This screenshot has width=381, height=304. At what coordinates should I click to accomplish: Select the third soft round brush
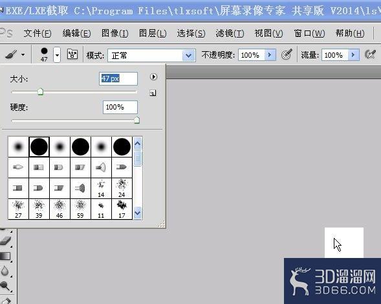[x=101, y=146]
